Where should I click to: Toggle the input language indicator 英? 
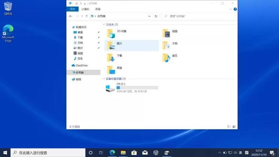241,153
